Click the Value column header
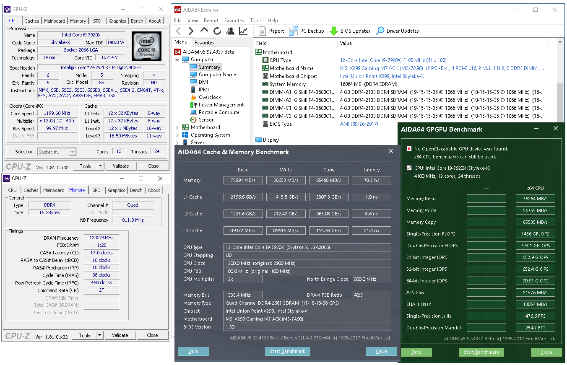The width and height of the screenshot is (567, 365). (443, 43)
